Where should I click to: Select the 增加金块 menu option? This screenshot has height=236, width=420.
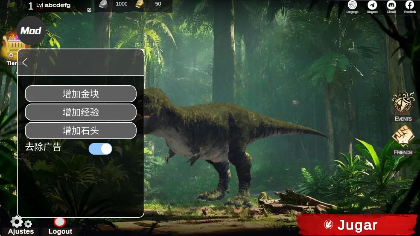(81, 94)
